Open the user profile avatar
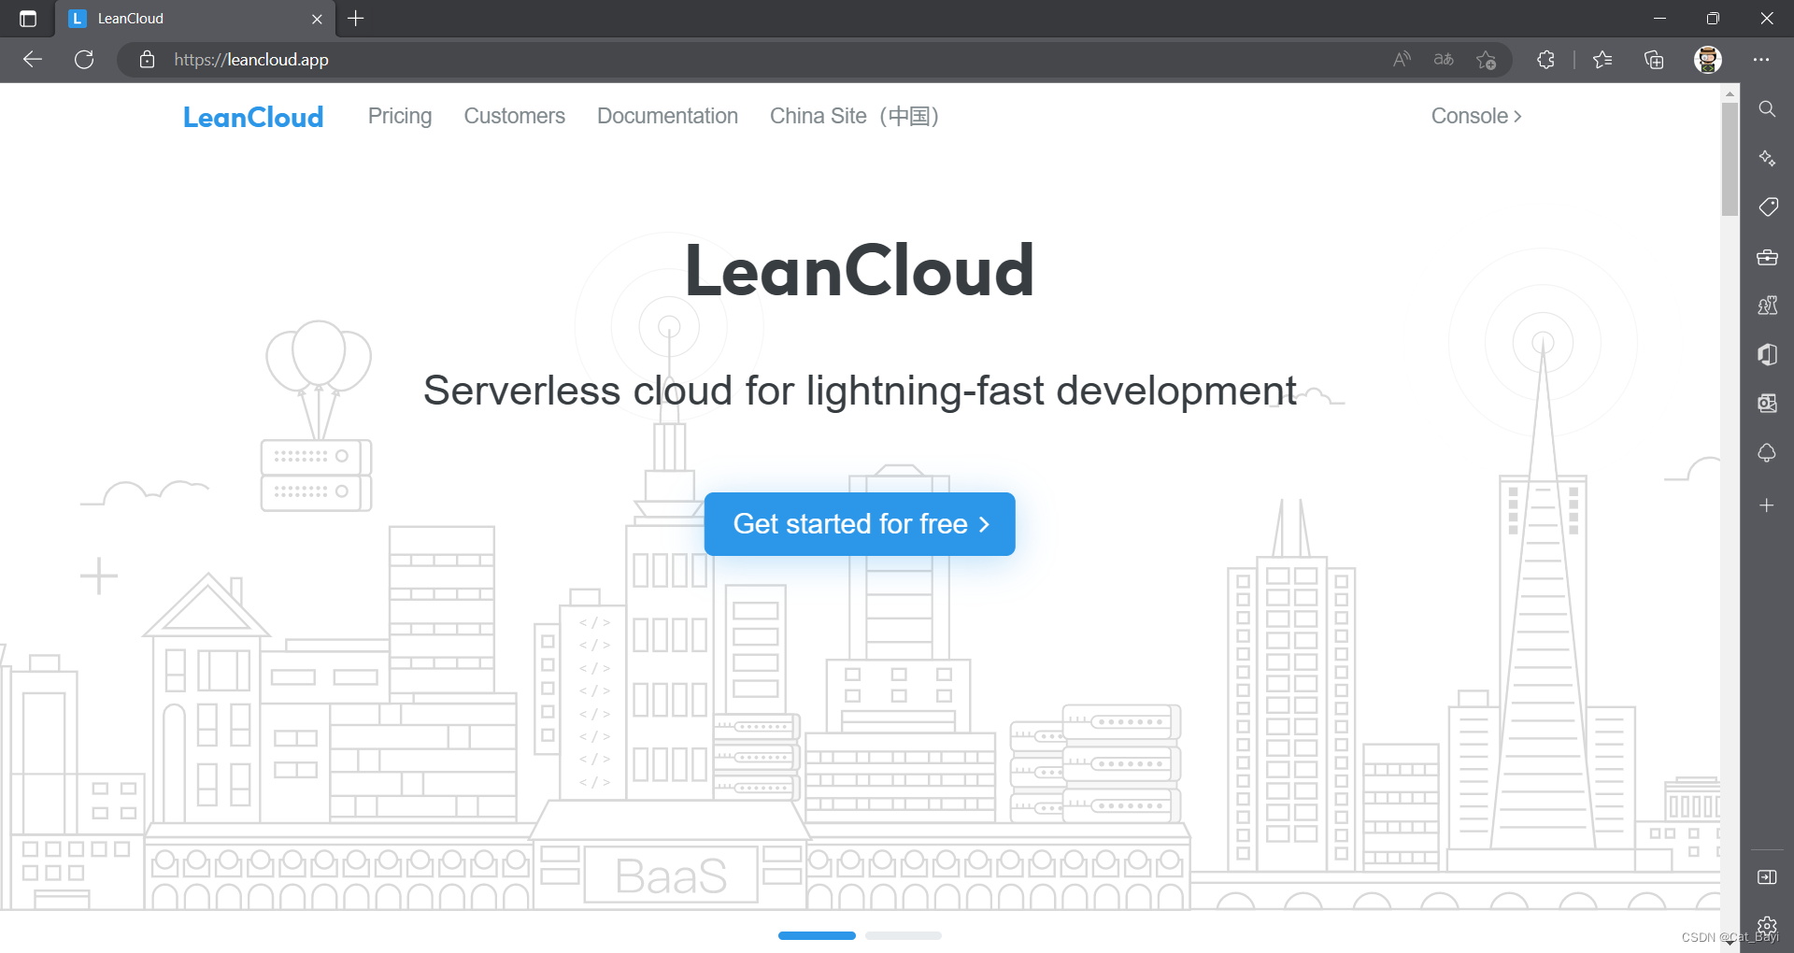The height and width of the screenshot is (953, 1794). 1708,60
